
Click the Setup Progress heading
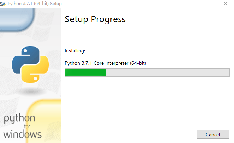point(95,19)
